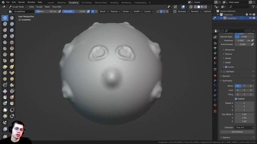Open the Tool properties tab
This screenshot has height=144, width=257.
215,37
